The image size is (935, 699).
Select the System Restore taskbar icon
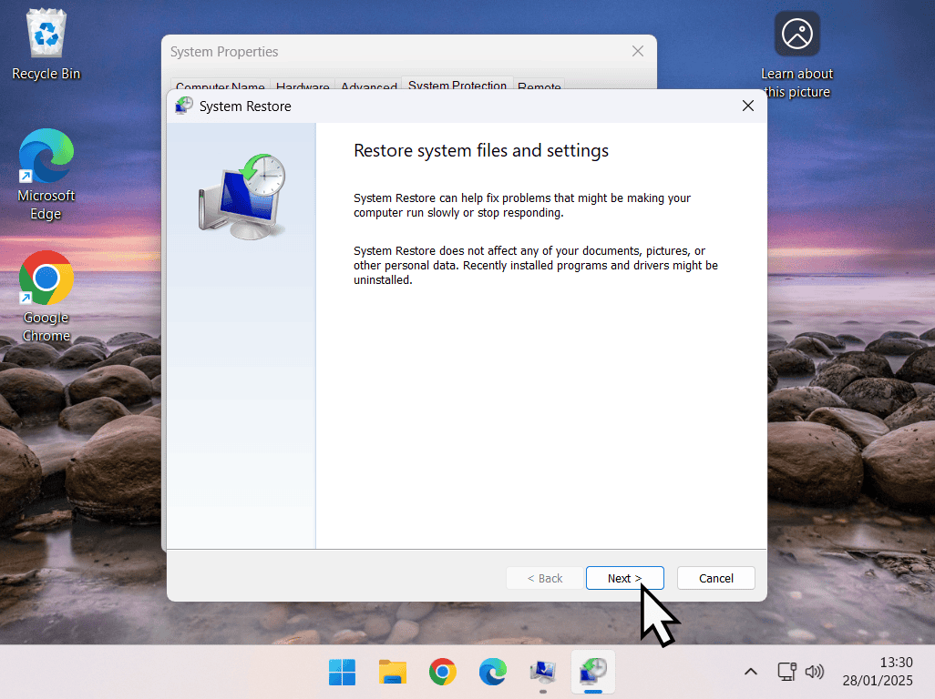coord(593,673)
